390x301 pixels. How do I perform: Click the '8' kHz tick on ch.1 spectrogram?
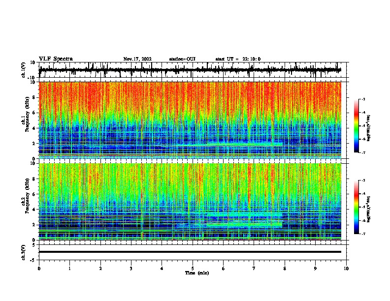click(34, 97)
